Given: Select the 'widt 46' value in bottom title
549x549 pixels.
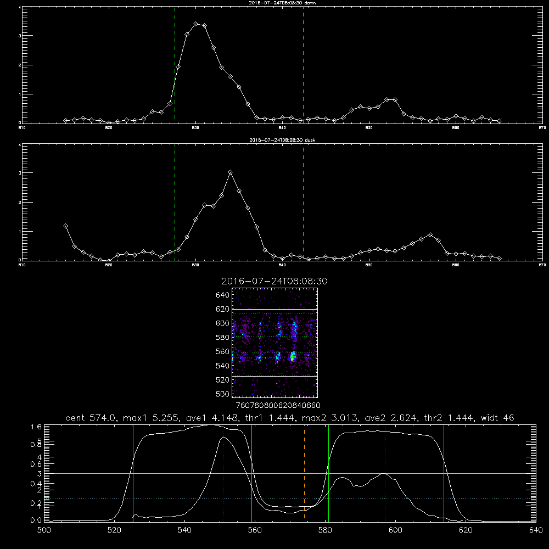Looking at the screenshot, I should [497, 418].
